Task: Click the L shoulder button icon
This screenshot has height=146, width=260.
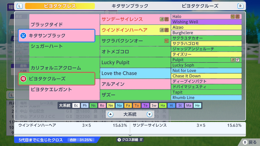Action: [x=20, y=6]
